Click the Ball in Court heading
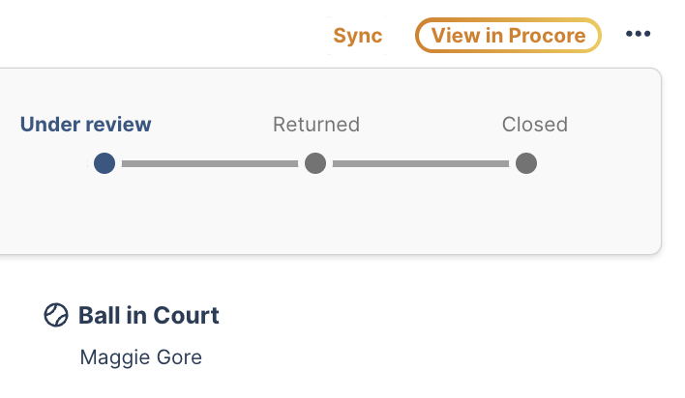This screenshot has height=398, width=685. point(149,315)
